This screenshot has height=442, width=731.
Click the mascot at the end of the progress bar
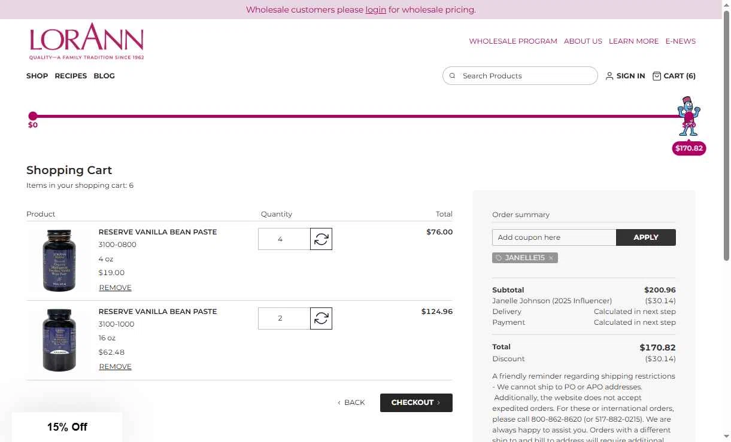688,117
